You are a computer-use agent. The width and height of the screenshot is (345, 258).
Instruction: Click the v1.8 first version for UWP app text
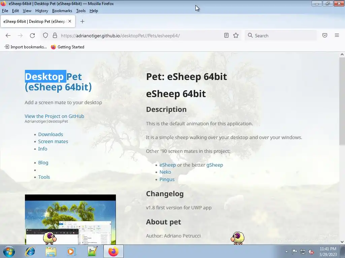pos(179,208)
